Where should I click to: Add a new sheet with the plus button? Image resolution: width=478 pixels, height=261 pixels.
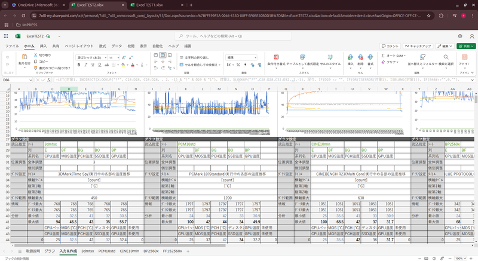(x=188, y=251)
